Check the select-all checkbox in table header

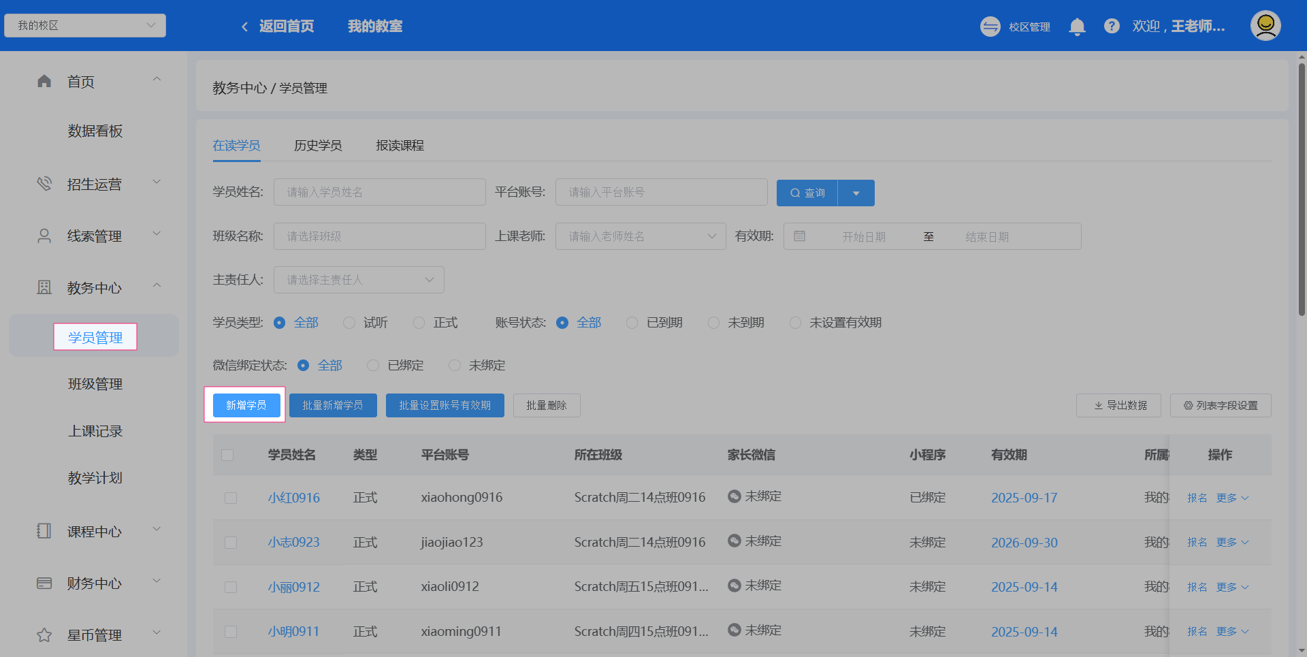click(x=228, y=455)
